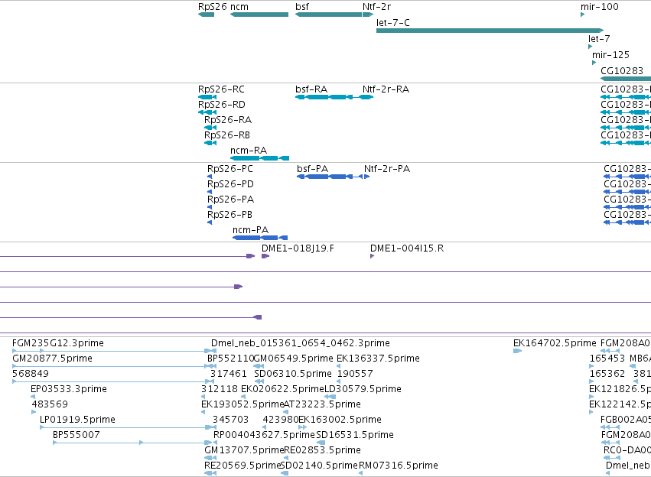
Task: Click the AT23223.5prime label
Action: 322,404
